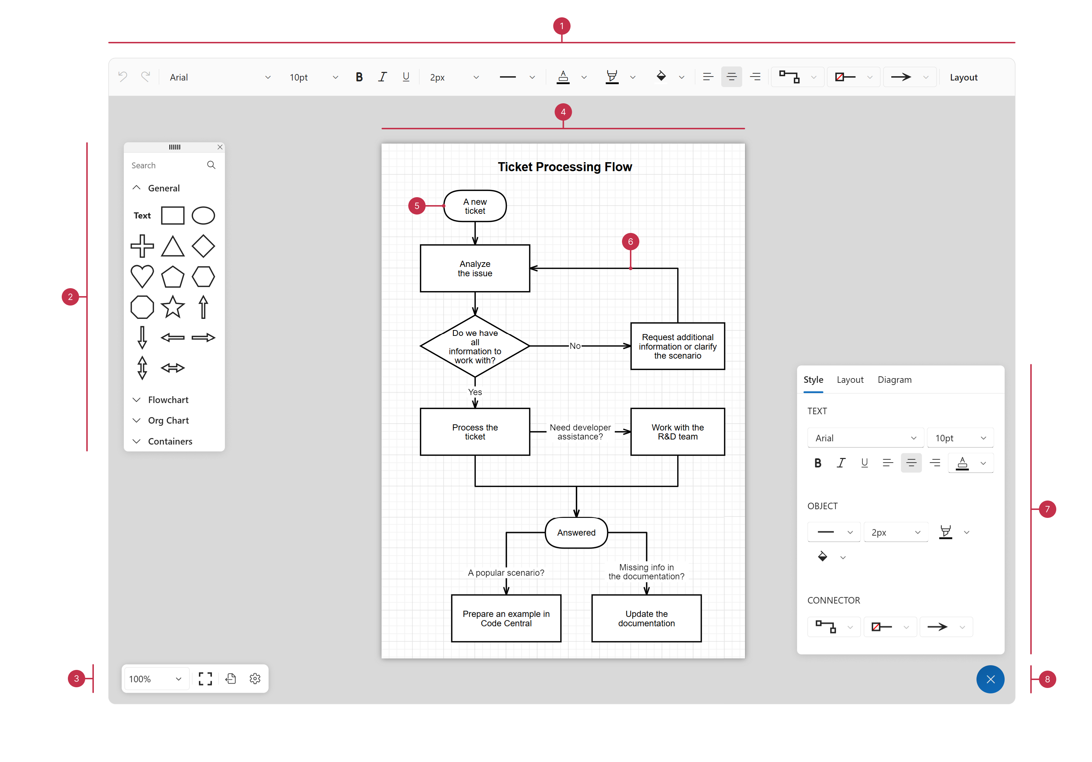Image resolution: width=1092 pixels, height=762 pixels.
Task: Select the diamond shape in the toolbox
Action: click(x=203, y=246)
